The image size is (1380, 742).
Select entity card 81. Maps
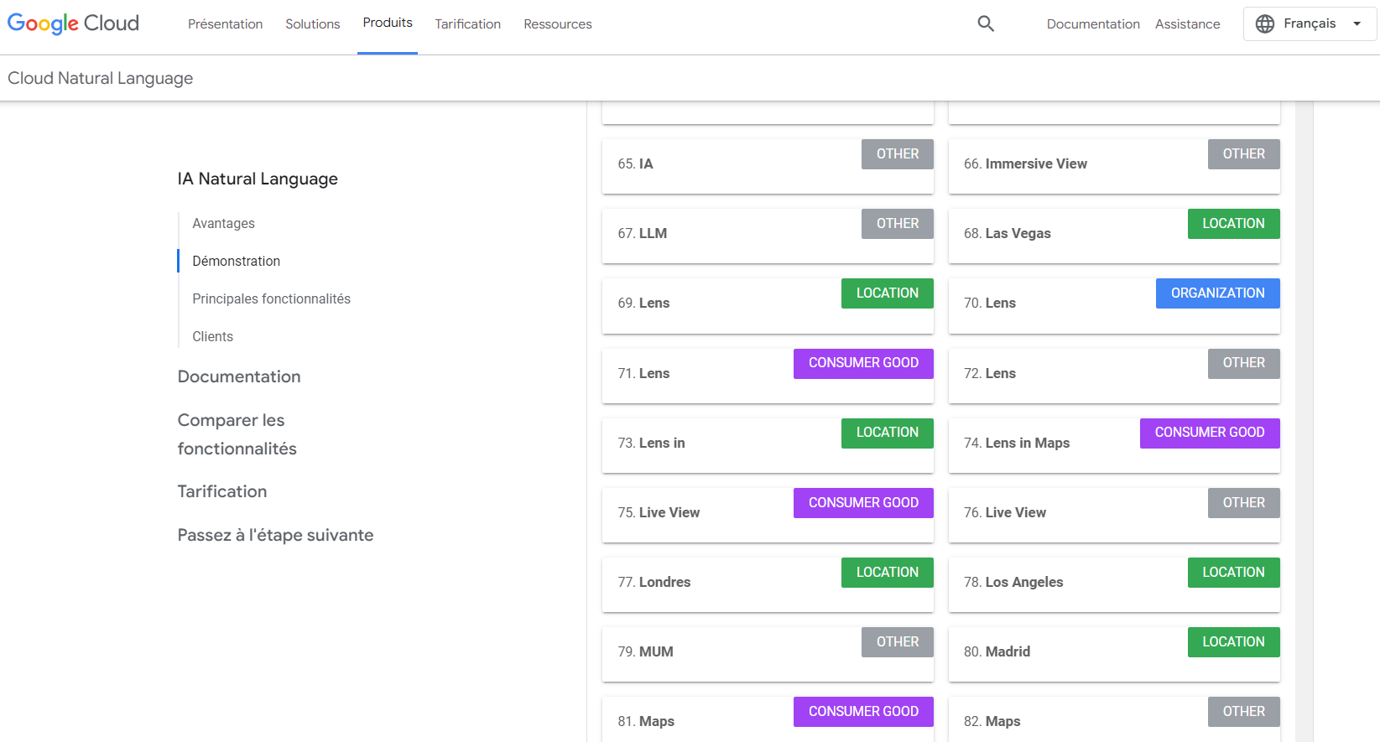pos(768,719)
